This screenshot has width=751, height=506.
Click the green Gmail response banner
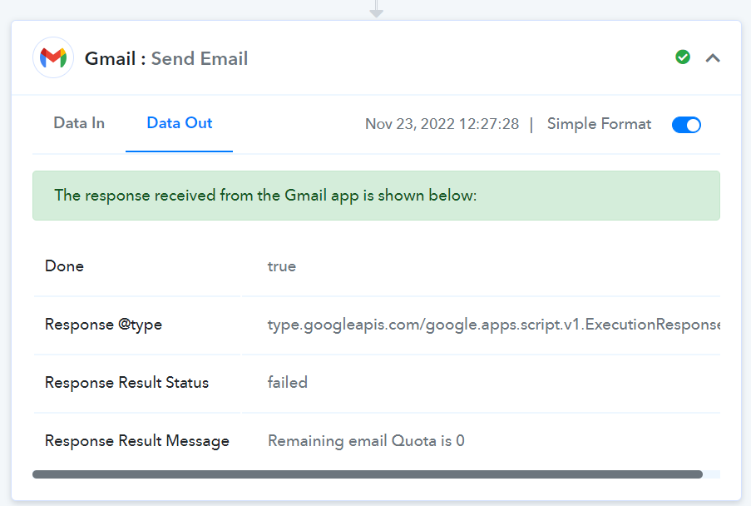pyautogui.click(x=376, y=196)
